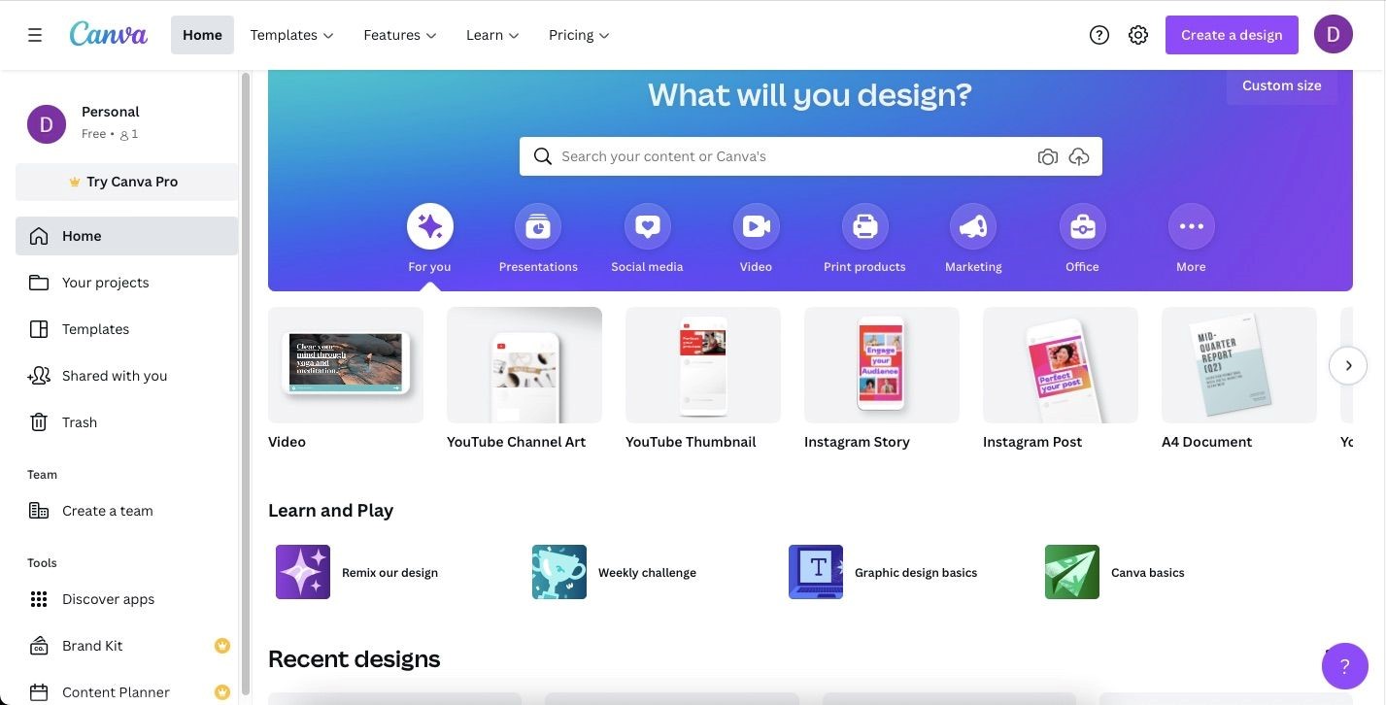Open Brand Kit tool
The height and width of the screenshot is (705, 1386).
click(126, 646)
